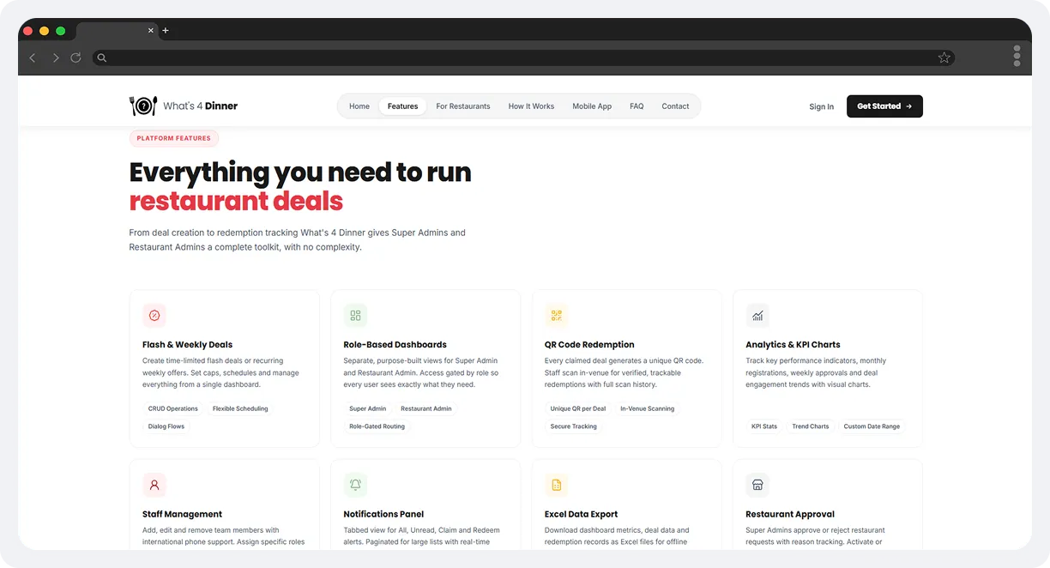This screenshot has height=568, width=1050.
Task: Go to the Home nav item
Action: click(359, 106)
